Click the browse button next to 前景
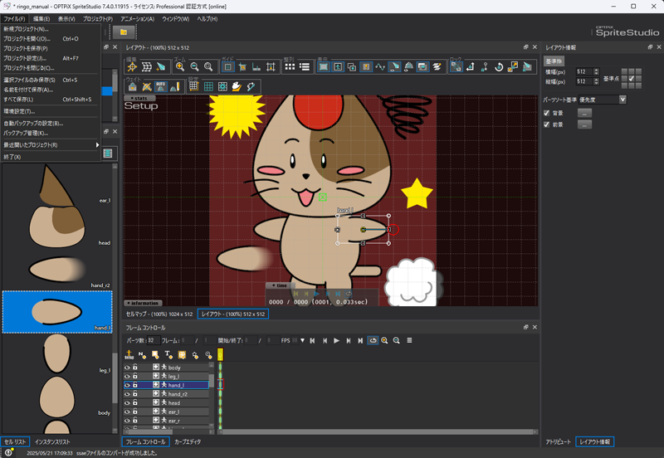Viewport: 664px width, 458px height. (584, 124)
